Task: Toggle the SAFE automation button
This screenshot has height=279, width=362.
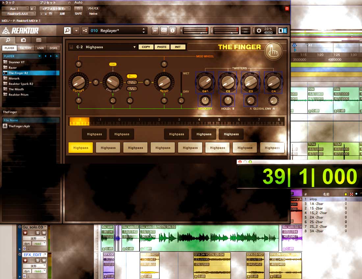Action: click(79, 14)
